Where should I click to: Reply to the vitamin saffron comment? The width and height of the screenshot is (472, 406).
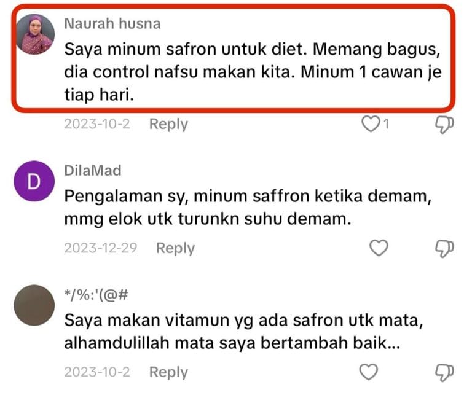click(x=168, y=372)
